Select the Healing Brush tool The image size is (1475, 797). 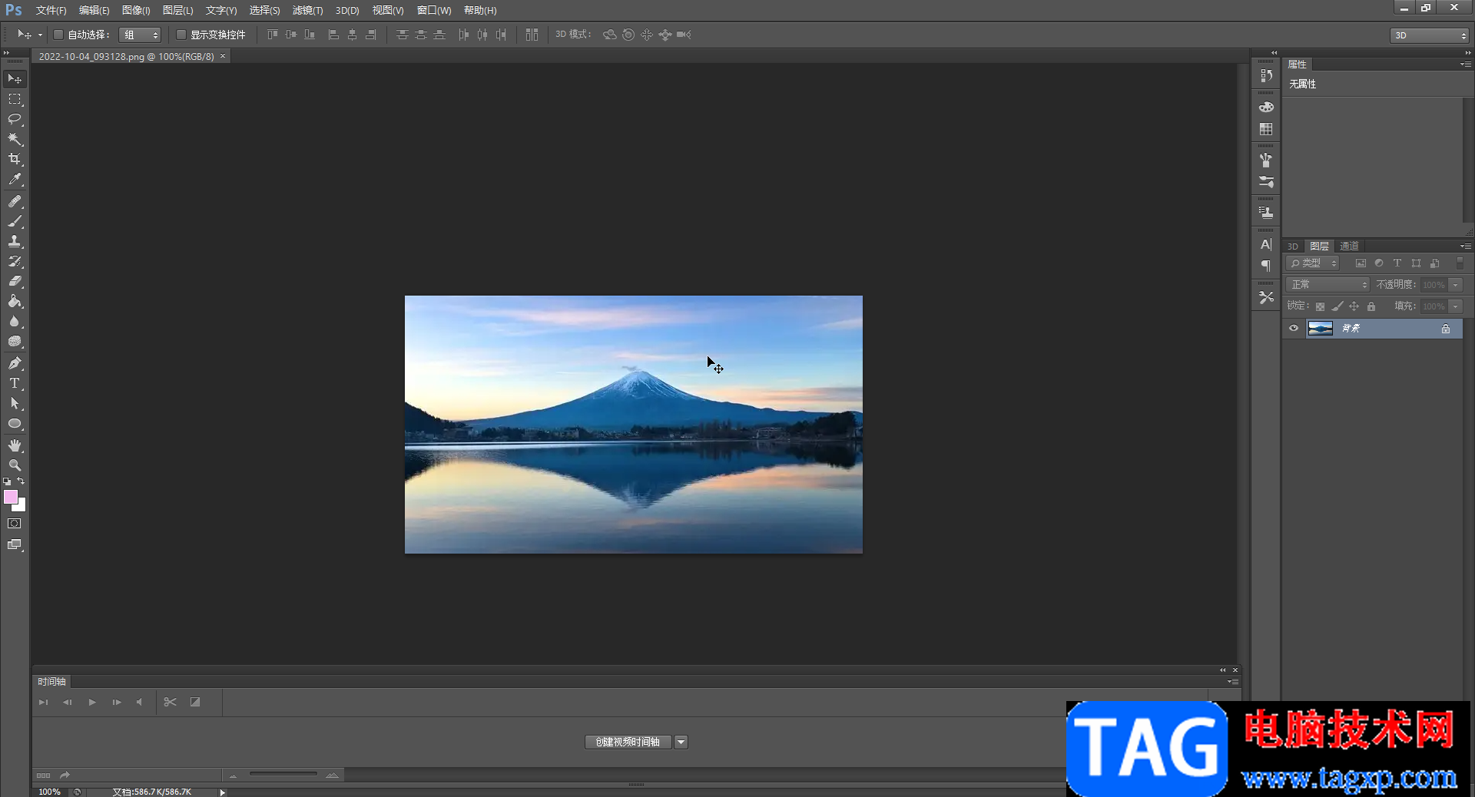click(15, 201)
